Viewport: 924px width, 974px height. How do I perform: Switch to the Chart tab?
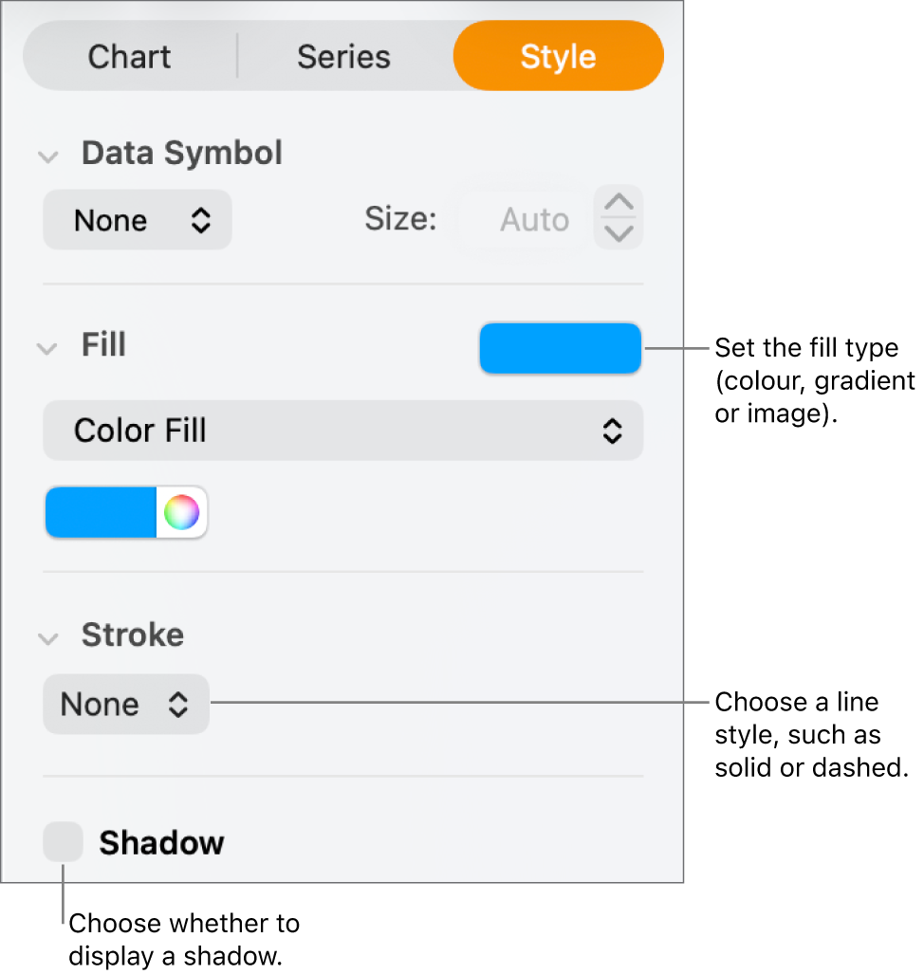pyautogui.click(x=128, y=56)
